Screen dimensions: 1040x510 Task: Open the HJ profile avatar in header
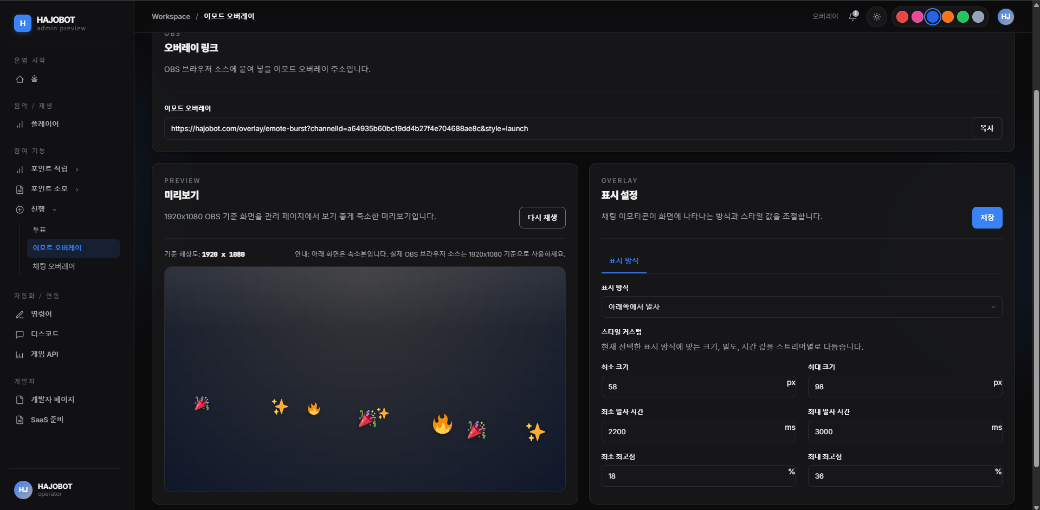[x=1006, y=17]
